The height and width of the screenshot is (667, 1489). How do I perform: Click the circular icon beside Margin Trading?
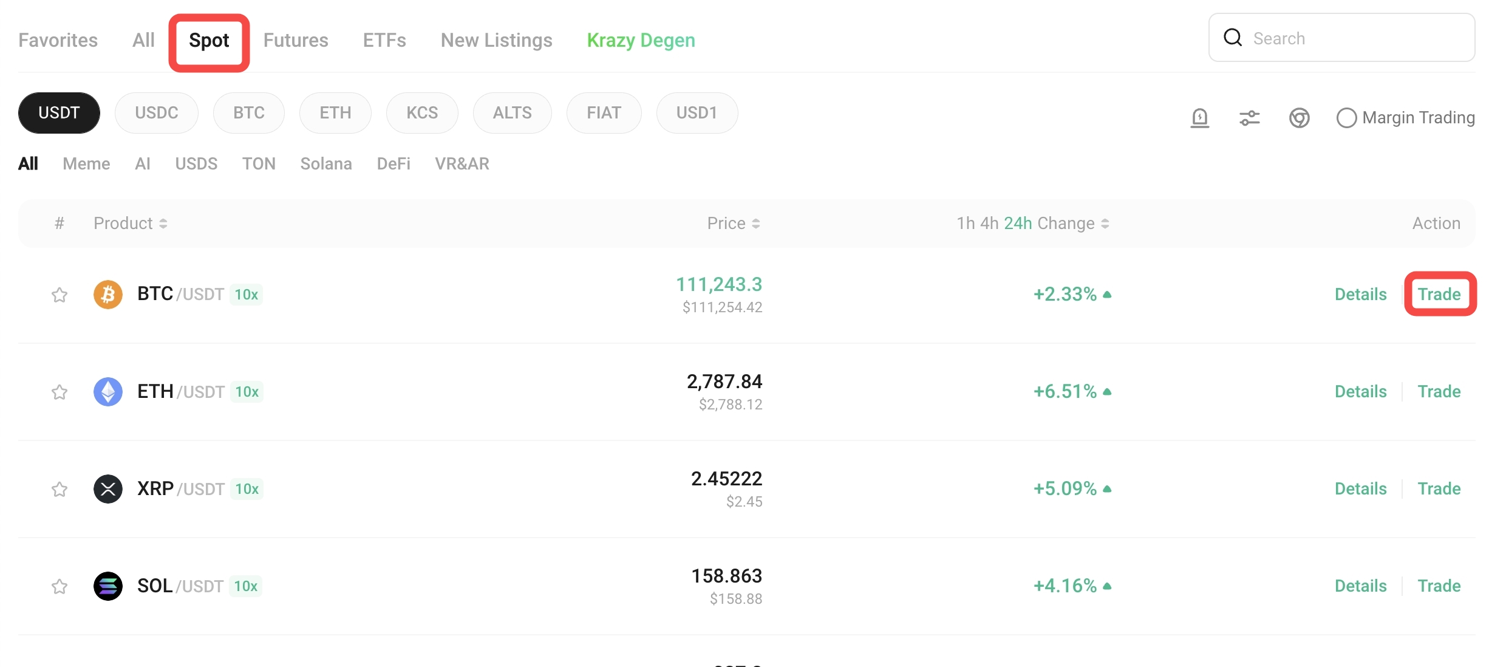pos(1299,117)
